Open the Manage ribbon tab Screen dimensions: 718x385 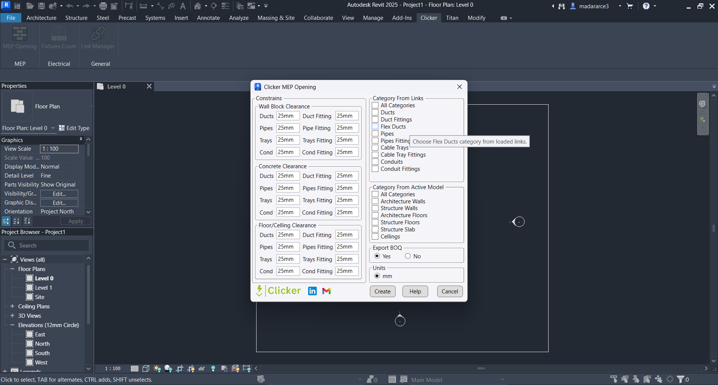tap(373, 18)
